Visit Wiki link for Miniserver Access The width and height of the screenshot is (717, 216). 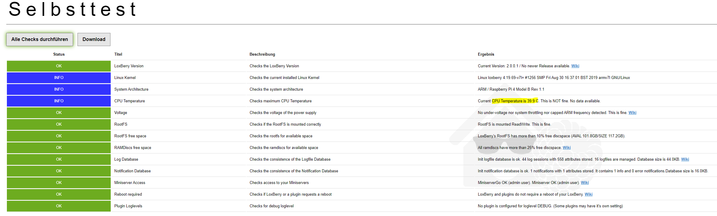pyautogui.click(x=584, y=183)
